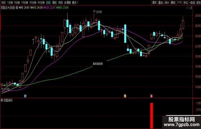Select the 30分钟 timeframe
This screenshot has height=129, width=201.
[33, 2]
